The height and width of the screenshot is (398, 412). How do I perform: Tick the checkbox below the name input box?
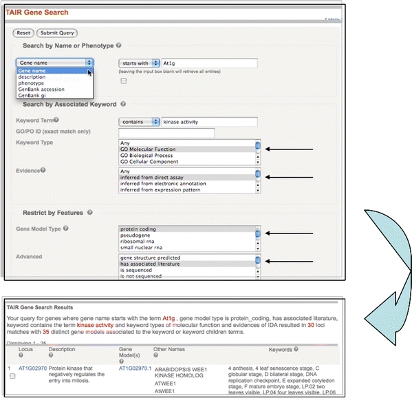[x=124, y=81]
